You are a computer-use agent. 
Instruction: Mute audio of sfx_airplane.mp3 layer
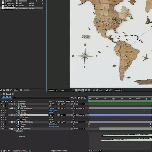tap(3, 129)
